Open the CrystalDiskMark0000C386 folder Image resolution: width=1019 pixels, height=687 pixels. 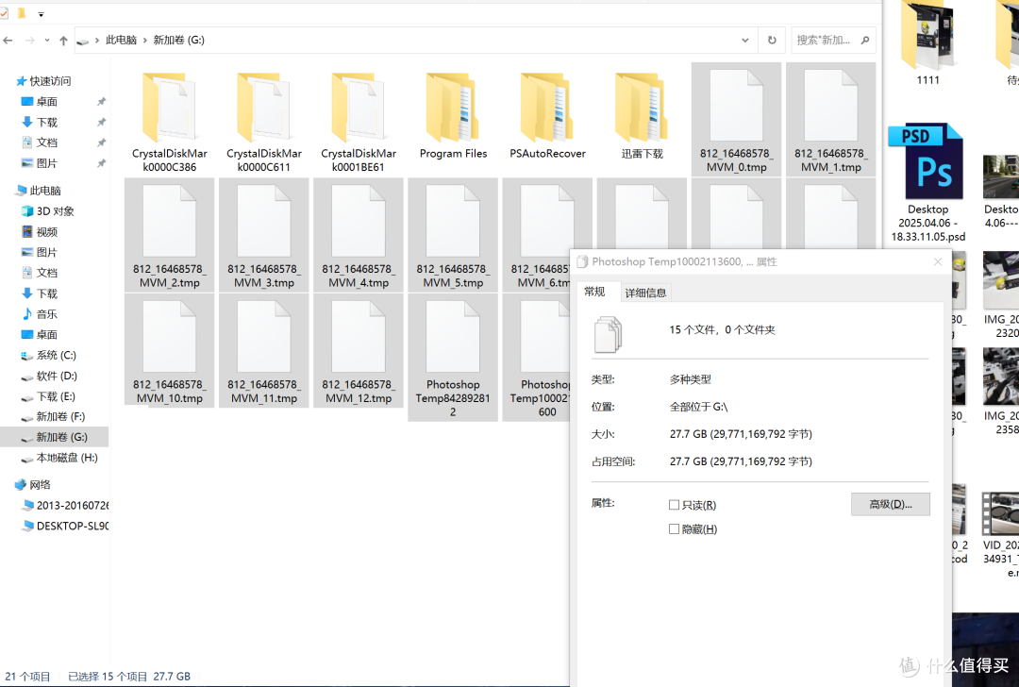(170, 121)
